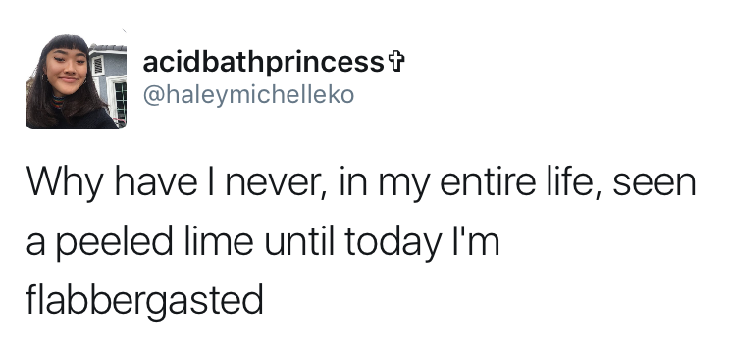Click the letter "a" starting the second line
The image size is (733, 355).
(x=35, y=244)
